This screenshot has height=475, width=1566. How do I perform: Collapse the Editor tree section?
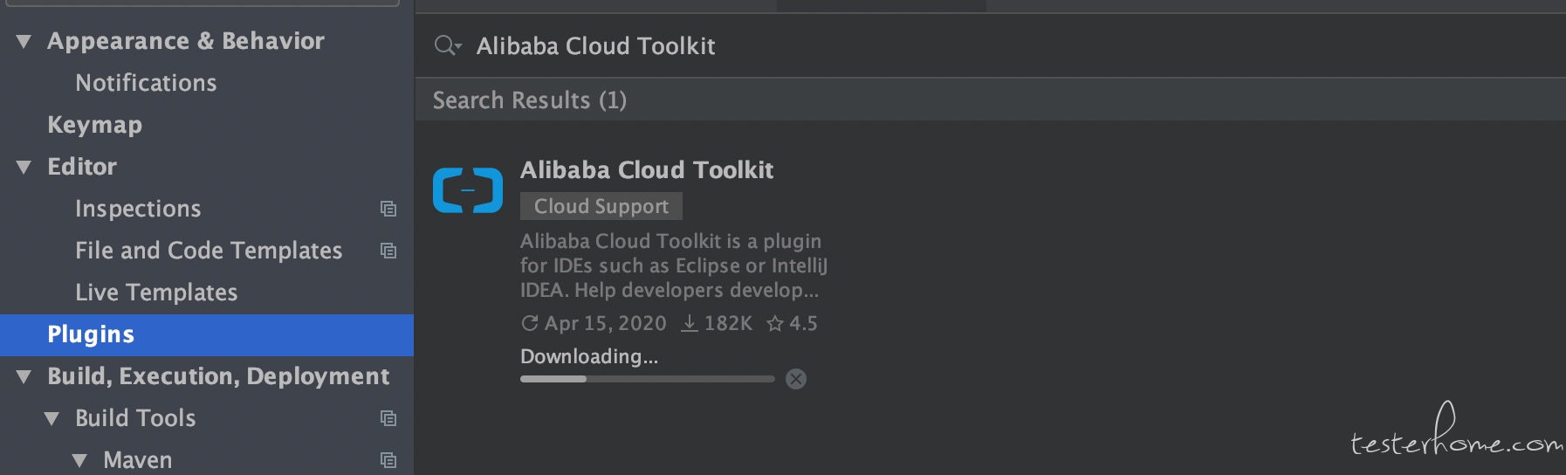click(24, 168)
